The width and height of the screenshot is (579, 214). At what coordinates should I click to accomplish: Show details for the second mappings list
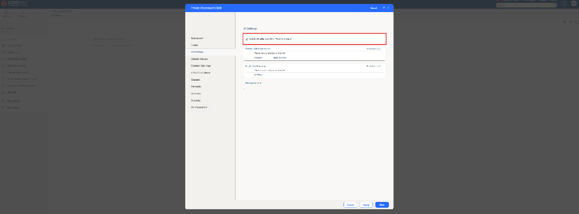(x=373, y=66)
